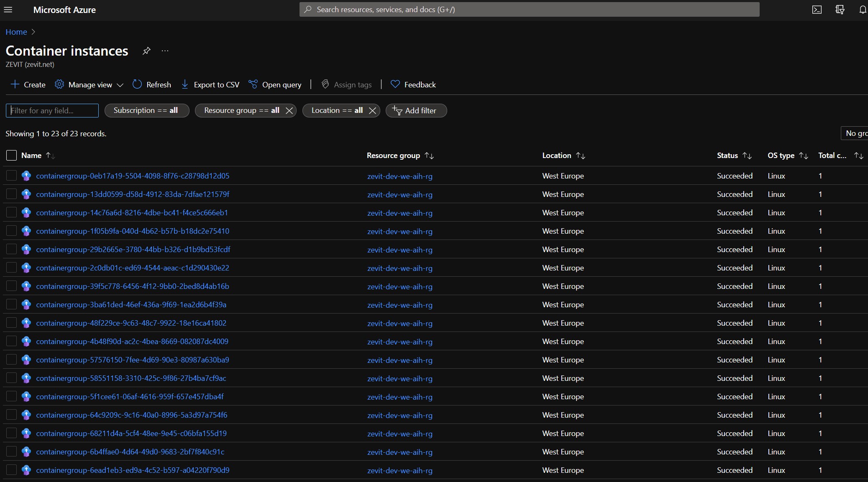Click container icon for containergroup-6ead1eb3

(x=26, y=470)
